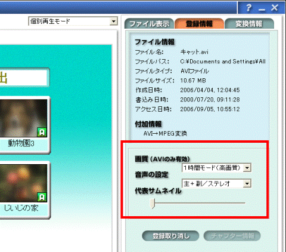Click the アクセス日時 value 2006/09/05, 10:55:12
This screenshot has height=252, width=286.
tap(210, 109)
